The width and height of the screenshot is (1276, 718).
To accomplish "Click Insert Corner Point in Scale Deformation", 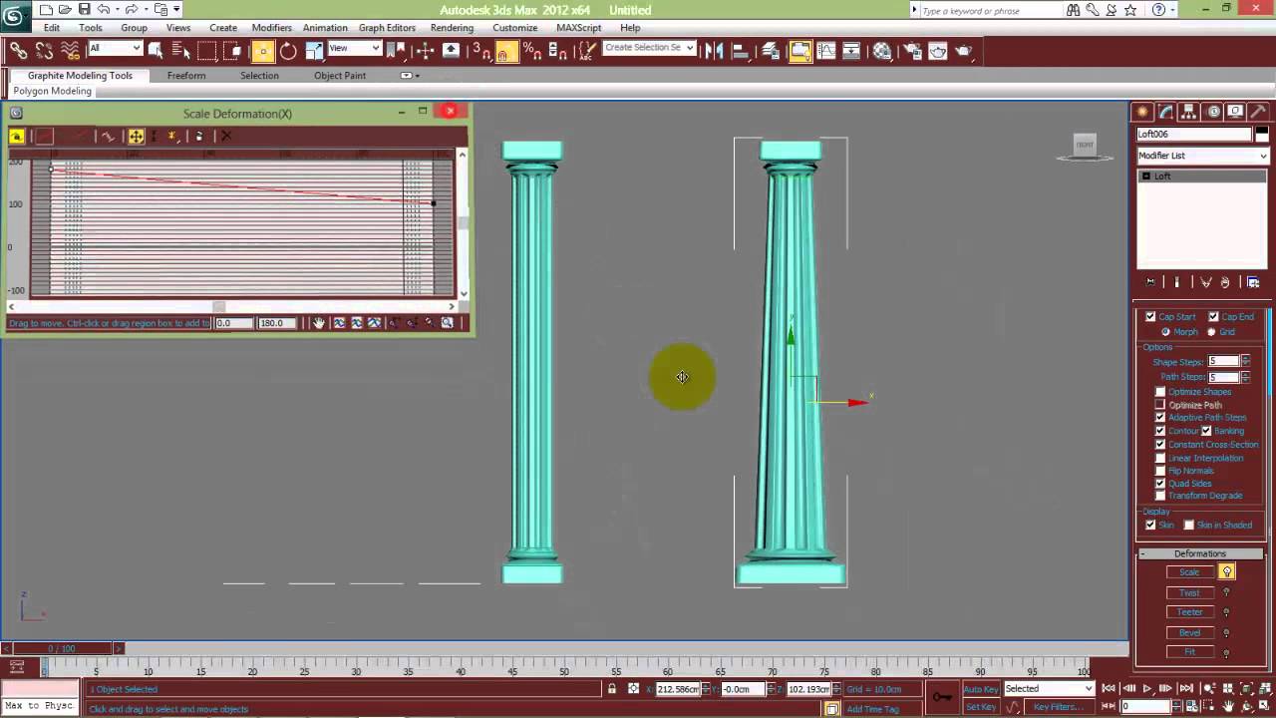I will (172, 136).
